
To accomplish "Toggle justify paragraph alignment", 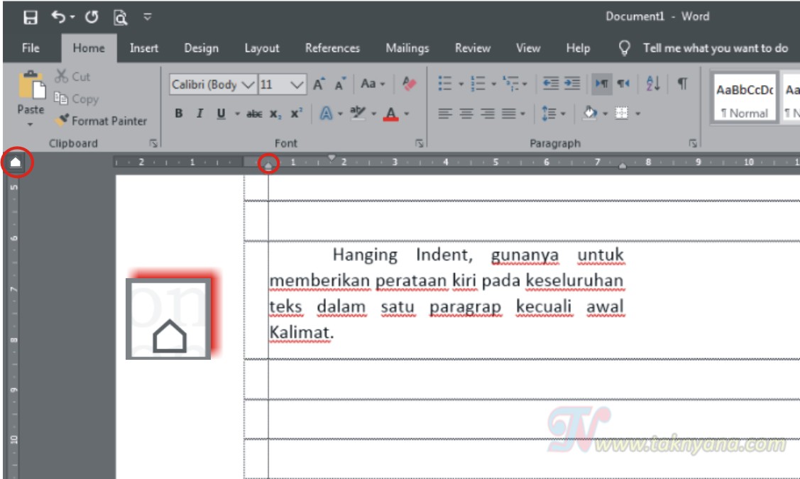I will (509, 113).
